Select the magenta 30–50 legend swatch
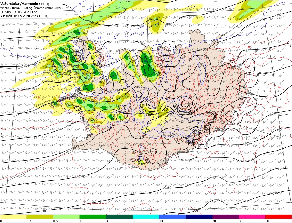 click(x=252, y=217)
